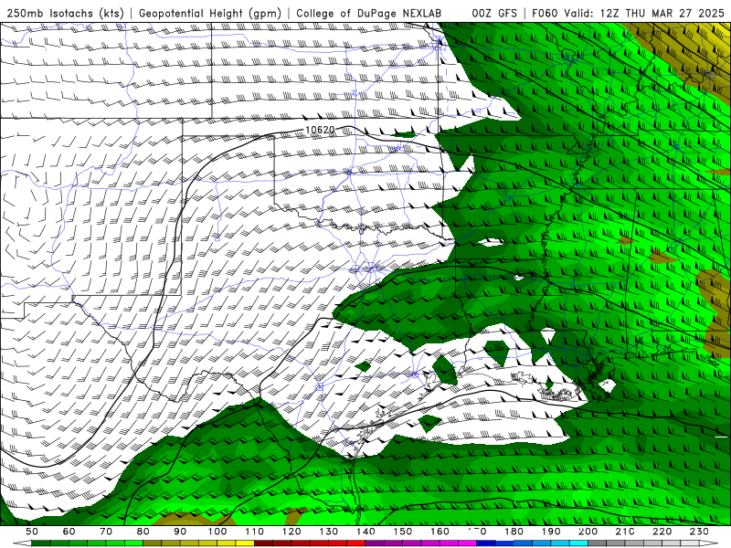Click the '150' color scale label
731x548 pixels.
point(402,532)
